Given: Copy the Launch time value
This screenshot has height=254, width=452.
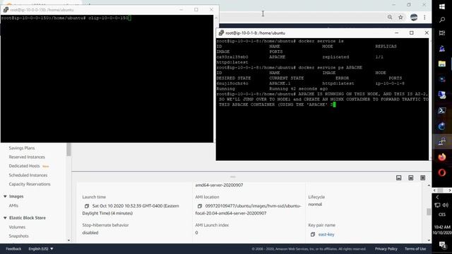Looking at the screenshot, I should pos(87,206).
